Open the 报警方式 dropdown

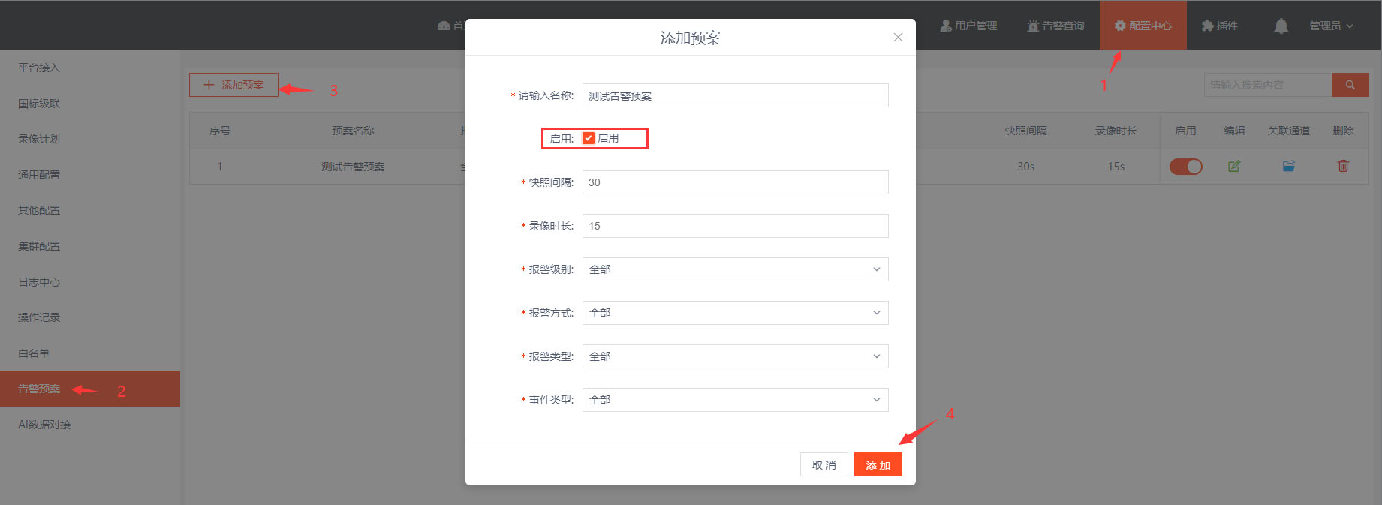tap(736, 313)
